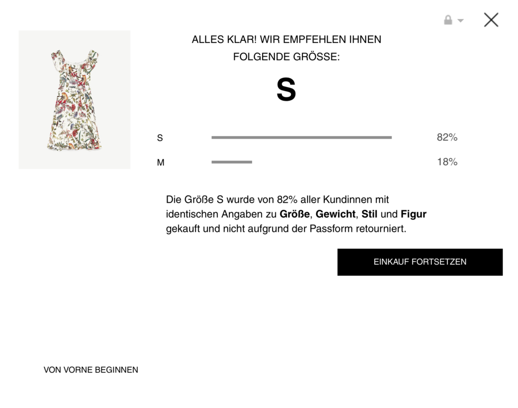
Task: Click the S size 82% bar
Action: [x=302, y=137]
